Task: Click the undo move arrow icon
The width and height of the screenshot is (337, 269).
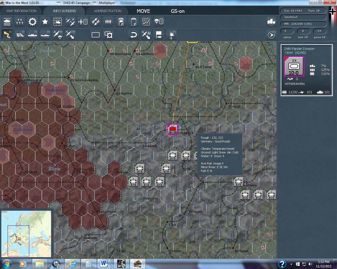Action: tap(133, 35)
